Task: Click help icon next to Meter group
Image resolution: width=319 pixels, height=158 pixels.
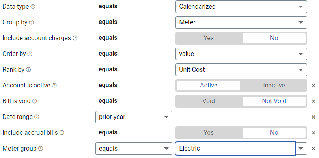Action: tap(41, 149)
